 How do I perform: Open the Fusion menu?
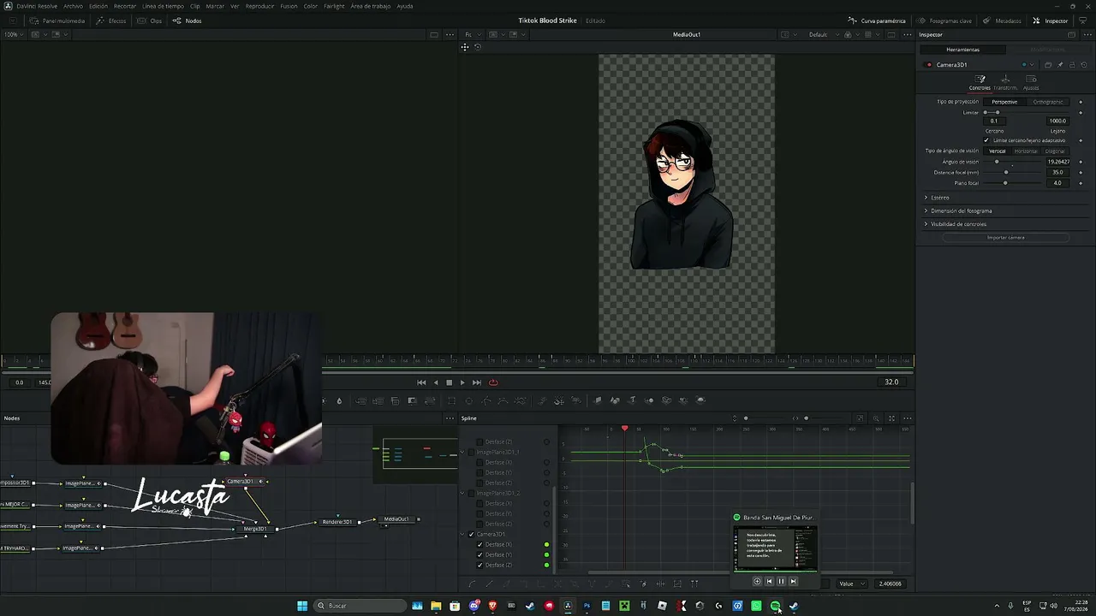pyautogui.click(x=289, y=6)
